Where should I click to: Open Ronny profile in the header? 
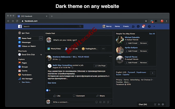click(x=107, y=26)
